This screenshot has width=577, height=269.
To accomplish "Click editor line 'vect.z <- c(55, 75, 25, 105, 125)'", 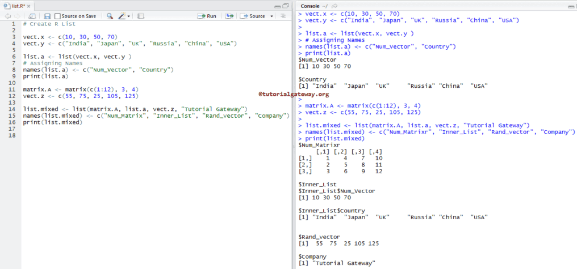I will point(81,96).
